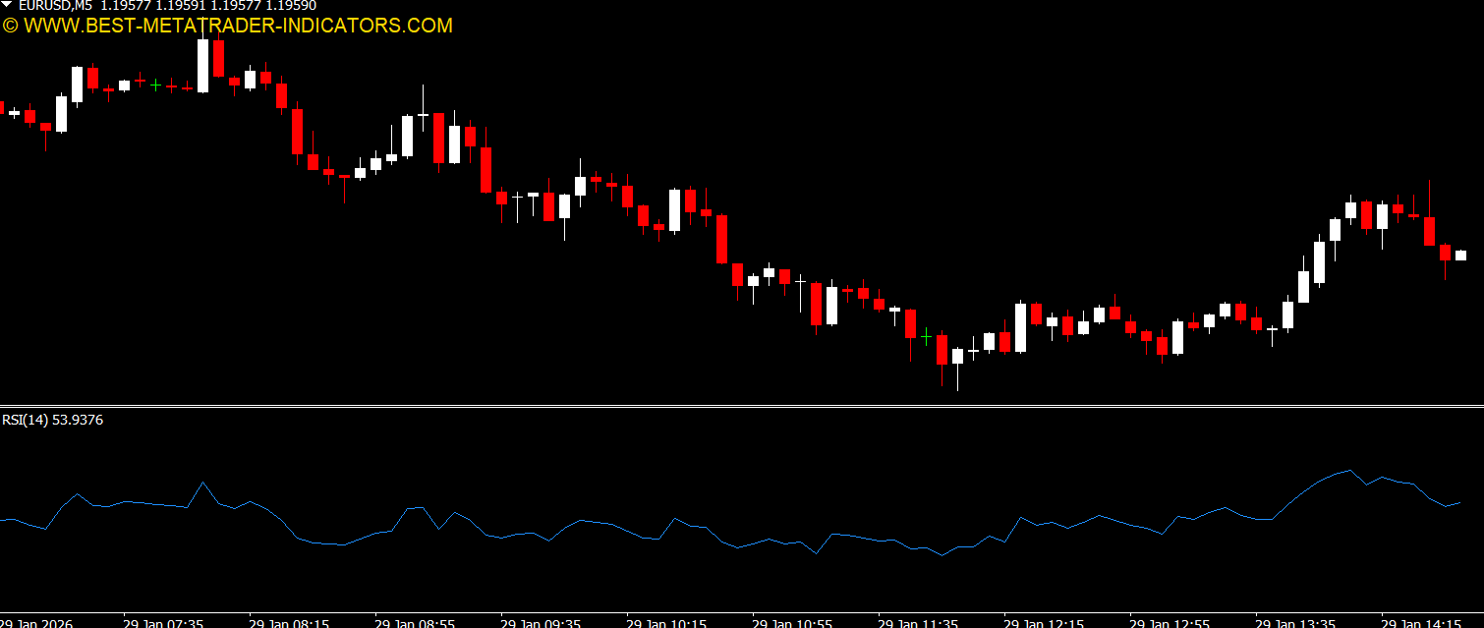Viewport: 1484px width, 628px height.
Task: Click the 29 Jan 2026 date label
Action: (37, 622)
